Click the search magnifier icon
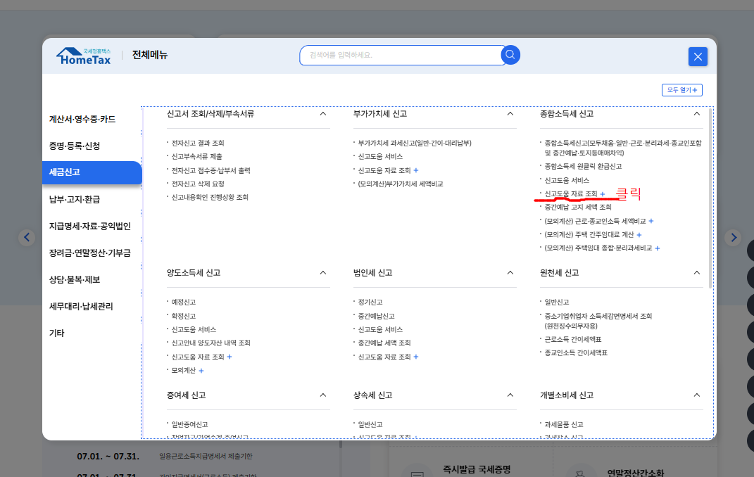The width and height of the screenshot is (754, 477). [x=510, y=55]
